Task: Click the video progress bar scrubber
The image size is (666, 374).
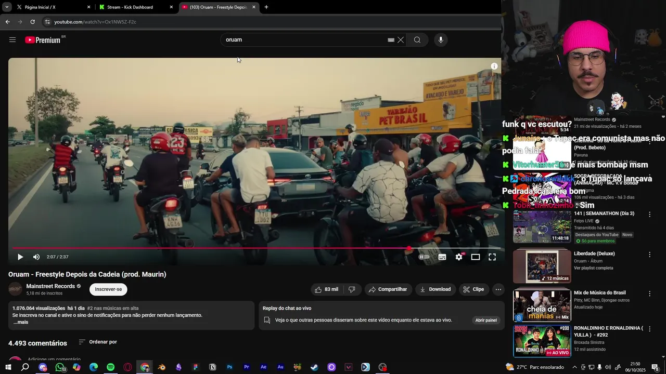Action: coord(409,248)
